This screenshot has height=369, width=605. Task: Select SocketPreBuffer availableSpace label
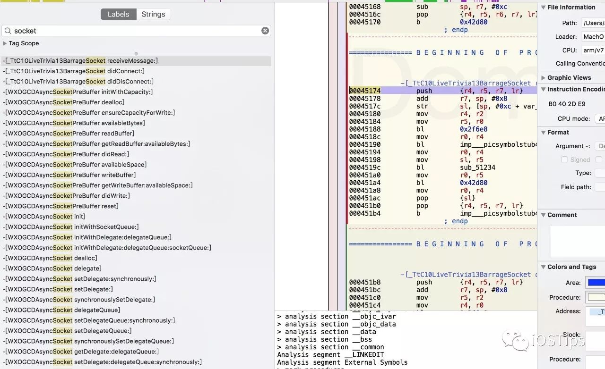(x=136, y=165)
